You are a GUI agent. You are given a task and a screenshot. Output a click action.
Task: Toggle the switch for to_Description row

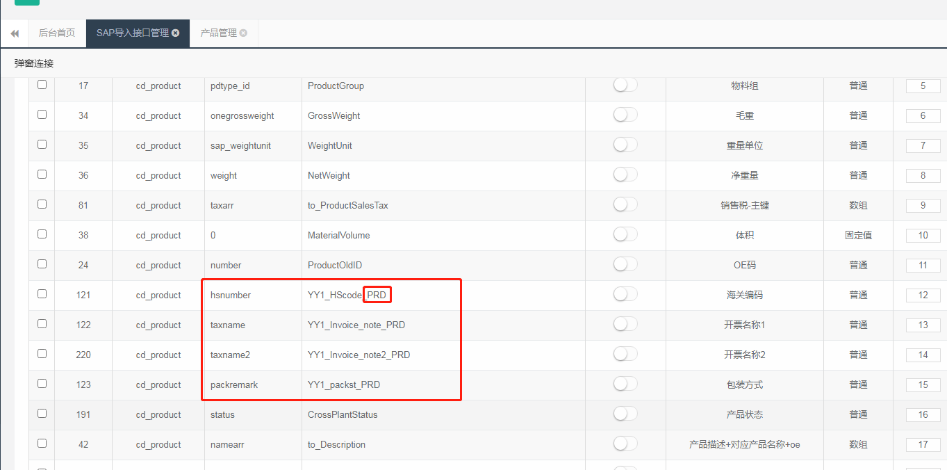(625, 444)
